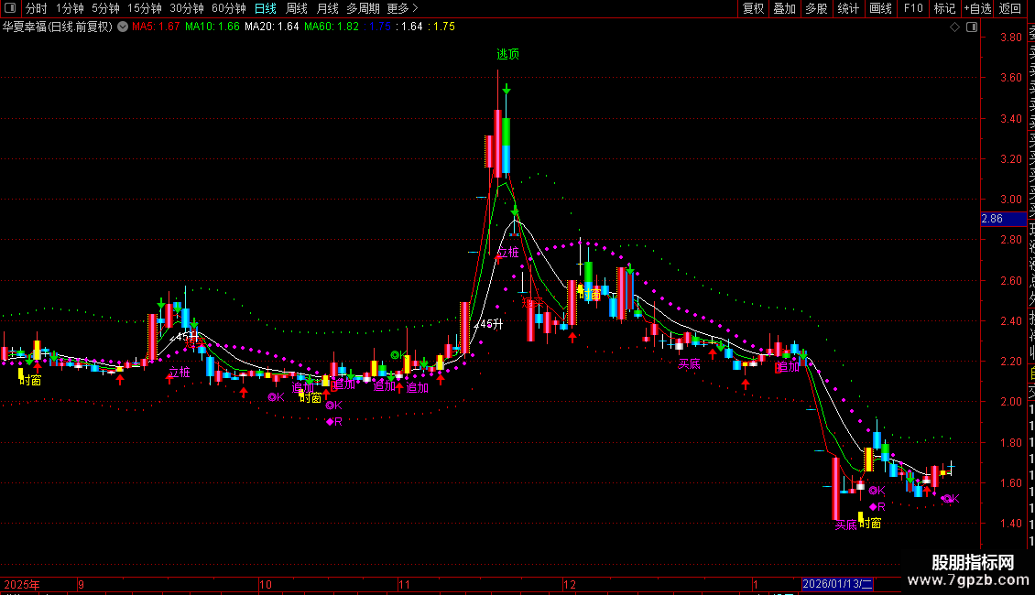1035x595 pixels.
Task: Add stock via +自选 button
Action: (977, 8)
